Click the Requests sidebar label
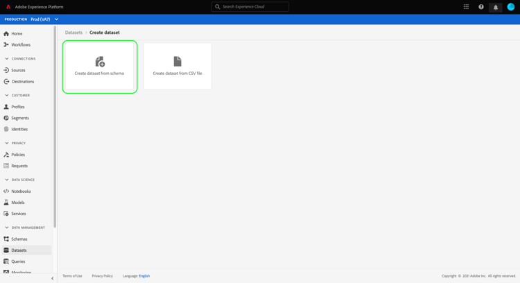 (x=19, y=166)
